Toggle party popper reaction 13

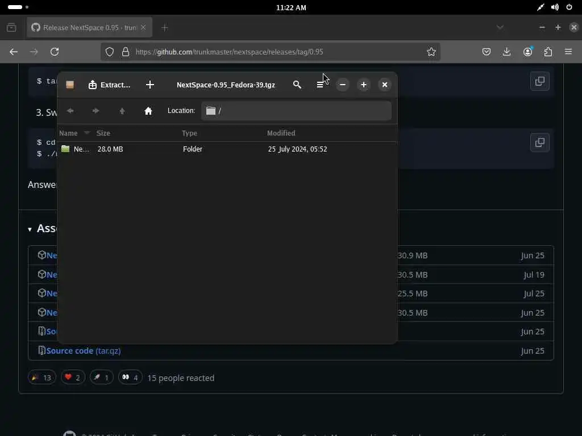(42, 378)
